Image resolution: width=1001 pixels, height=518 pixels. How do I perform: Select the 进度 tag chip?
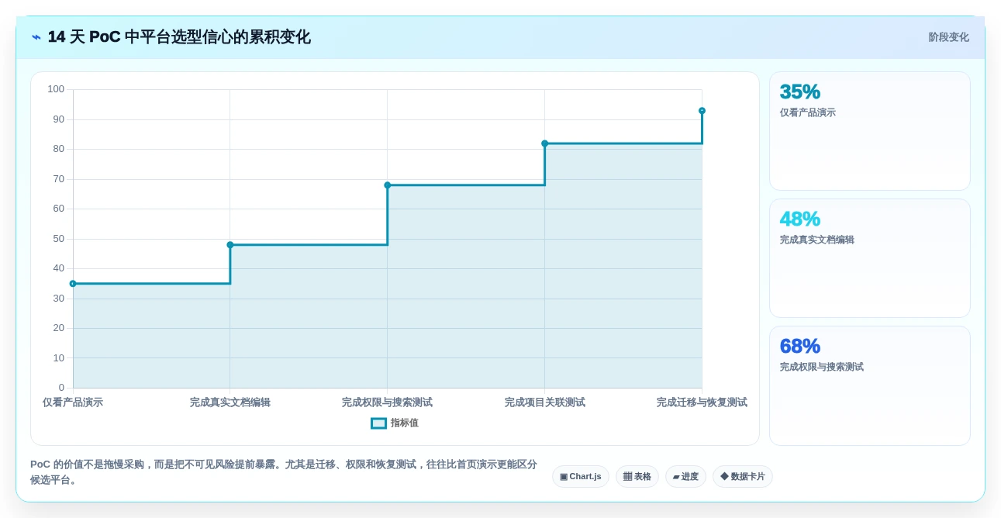(685, 477)
